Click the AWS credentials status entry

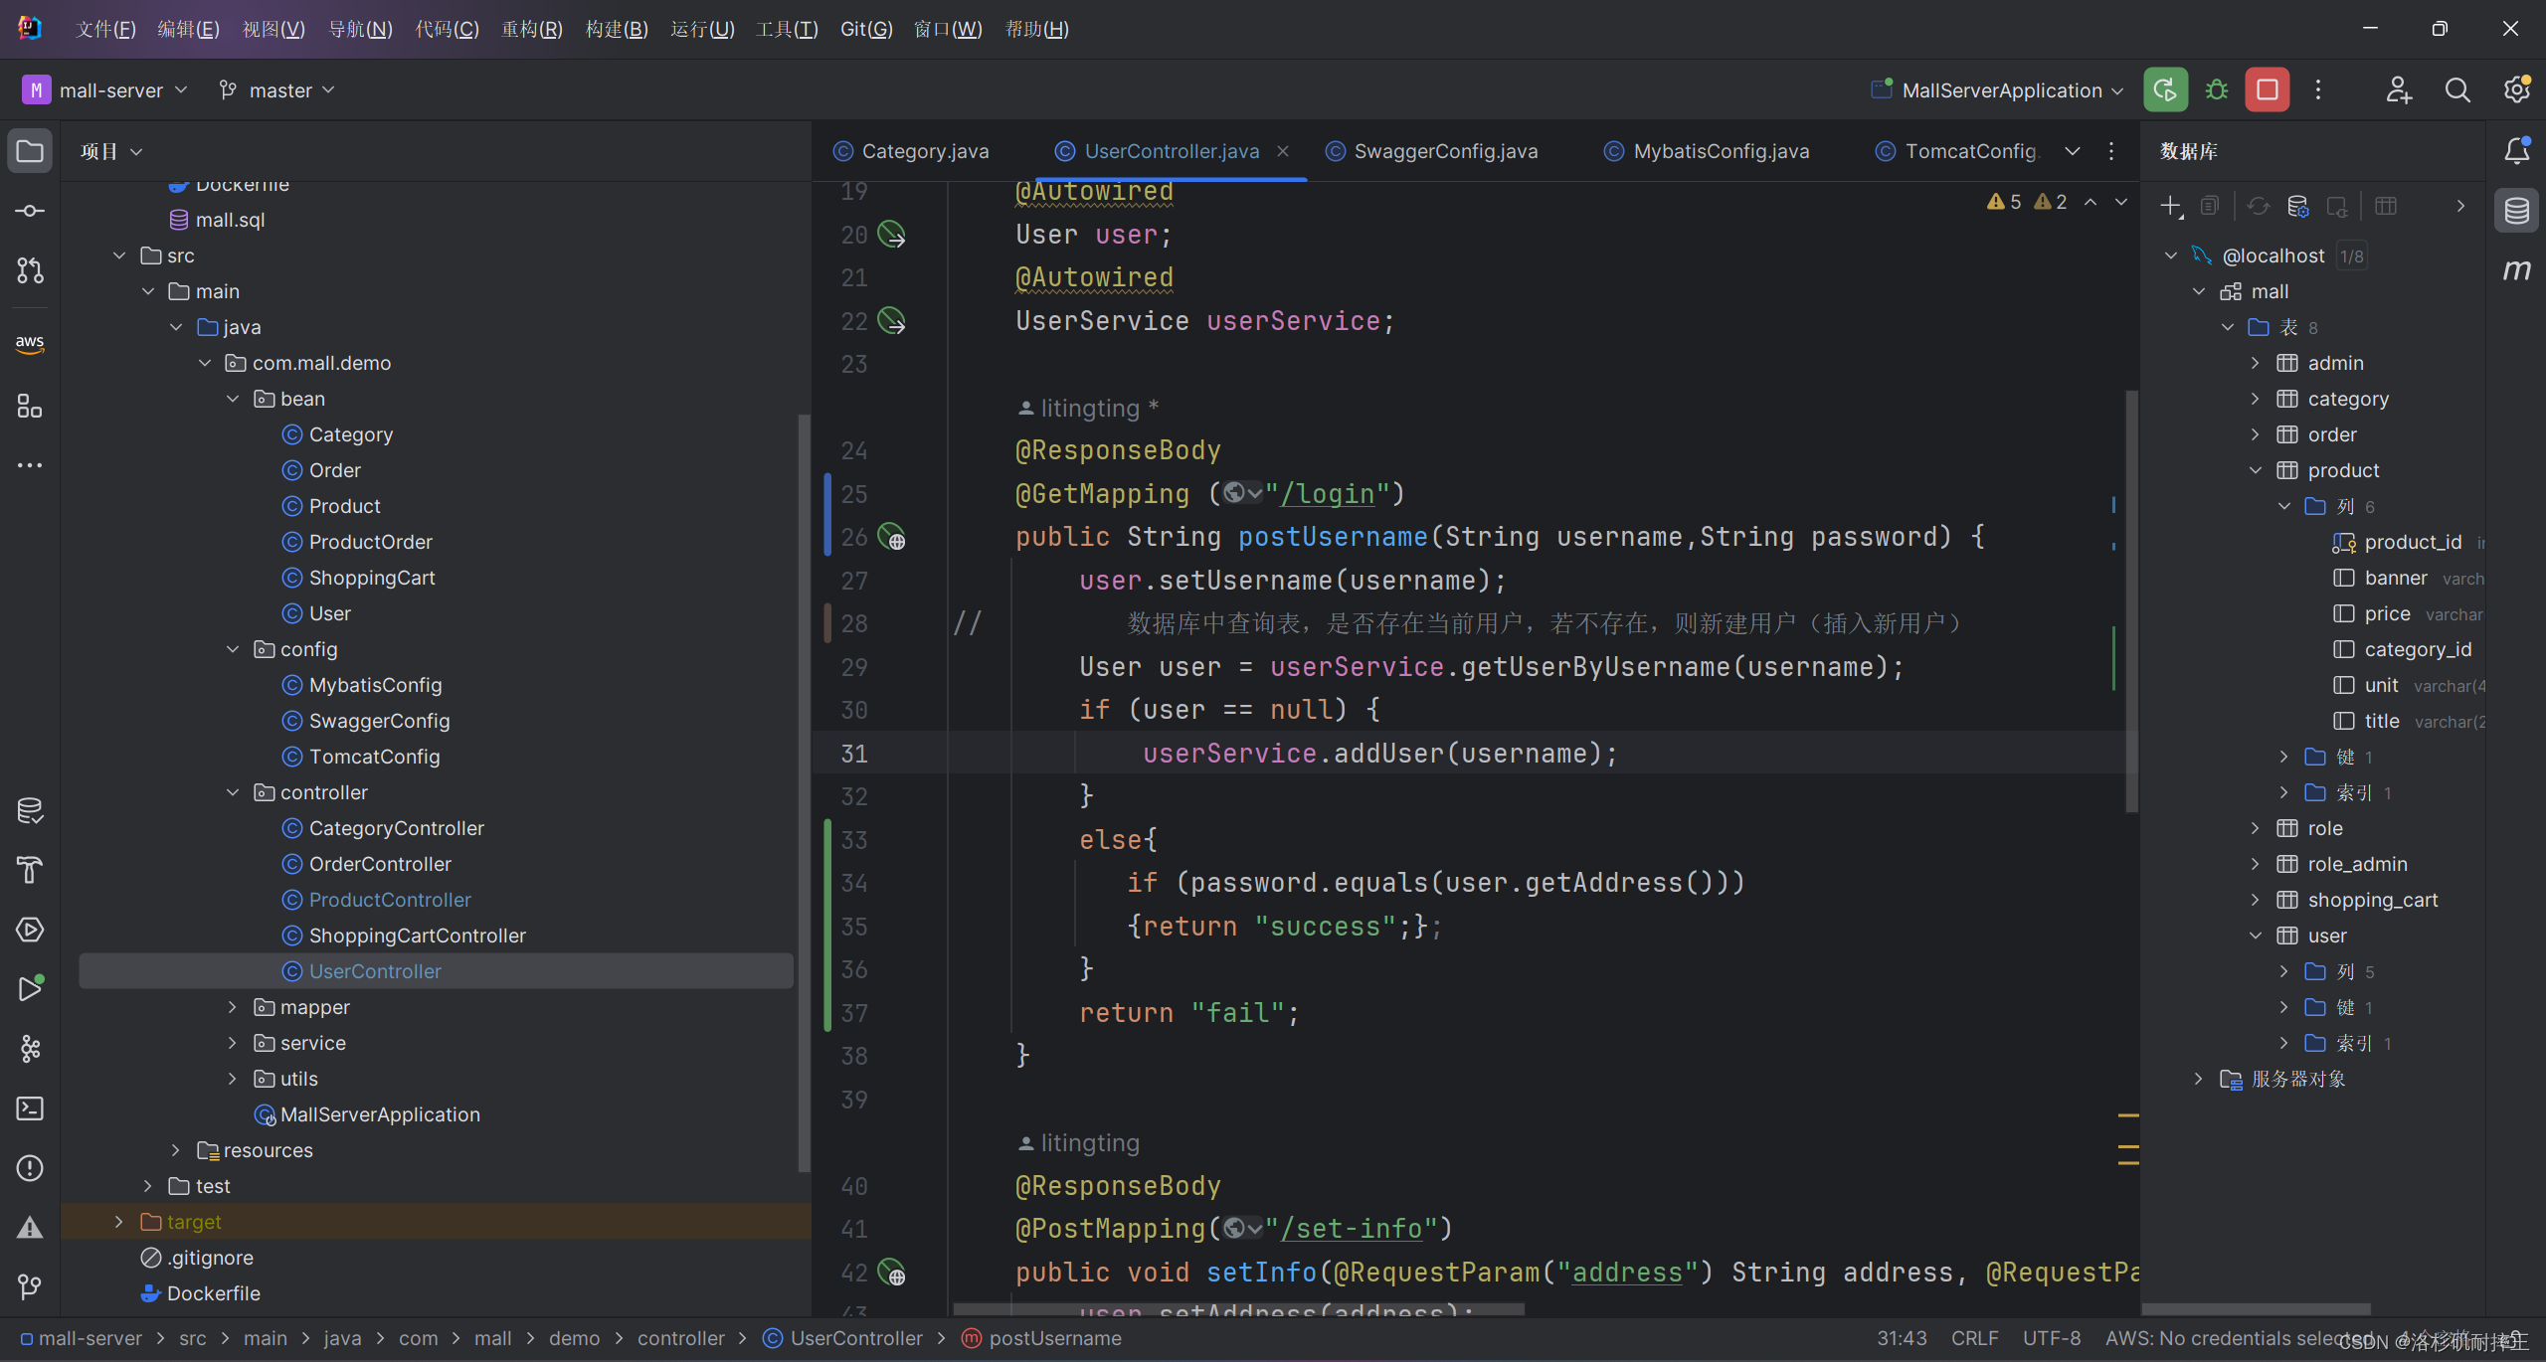tap(2238, 1339)
